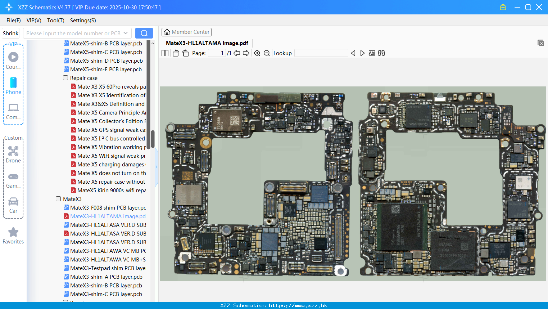The height and width of the screenshot is (309, 548).
Task: Open Mate X5 charging damages document
Action: click(x=108, y=164)
